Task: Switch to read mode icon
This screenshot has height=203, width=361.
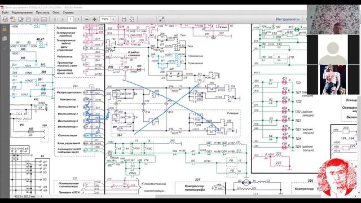Action: pos(161,19)
